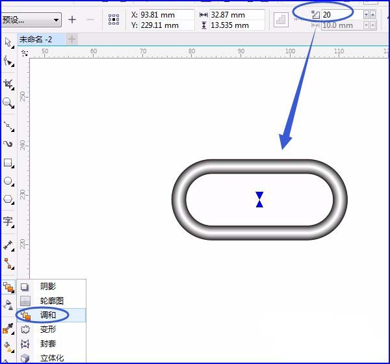Select the Text tool 字
This screenshot has width=390, height=364.
[x=8, y=221]
